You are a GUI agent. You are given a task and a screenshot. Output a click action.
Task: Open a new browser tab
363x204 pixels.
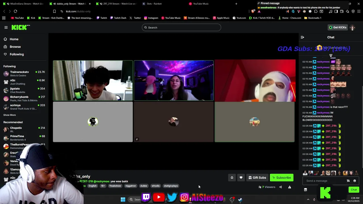click(x=236, y=4)
